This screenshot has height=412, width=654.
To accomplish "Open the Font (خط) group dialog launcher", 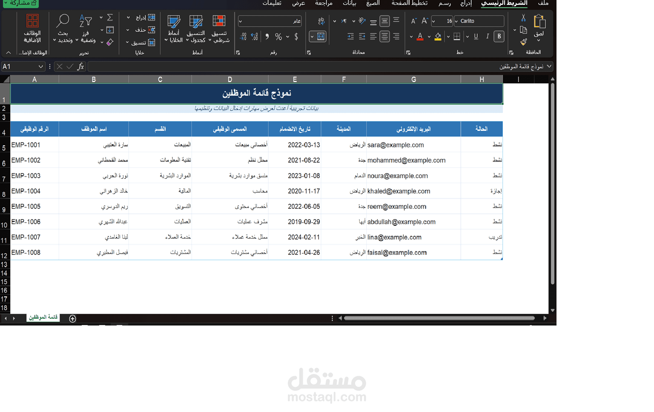I will pyautogui.click(x=408, y=53).
